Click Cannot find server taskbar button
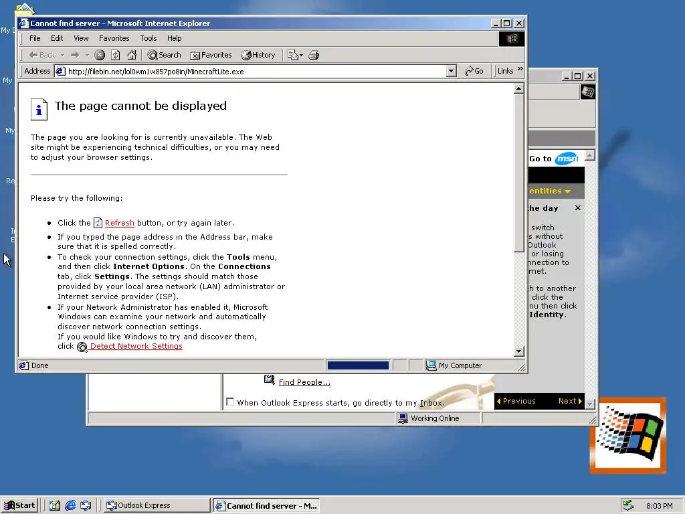The image size is (685, 514). click(x=266, y=505)
